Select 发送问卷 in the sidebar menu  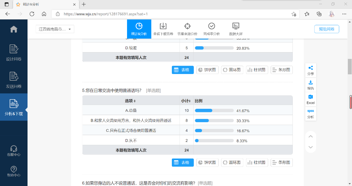14,80
